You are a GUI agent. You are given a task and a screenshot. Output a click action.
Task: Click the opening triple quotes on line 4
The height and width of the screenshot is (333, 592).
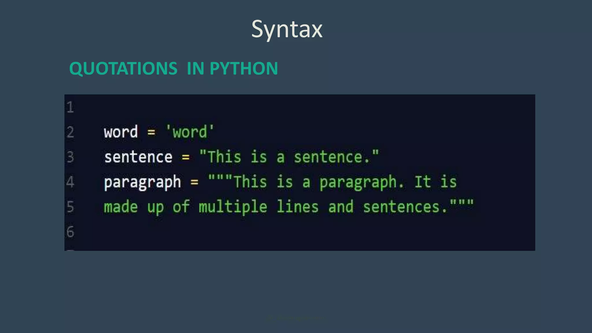[x=220, y=177]
